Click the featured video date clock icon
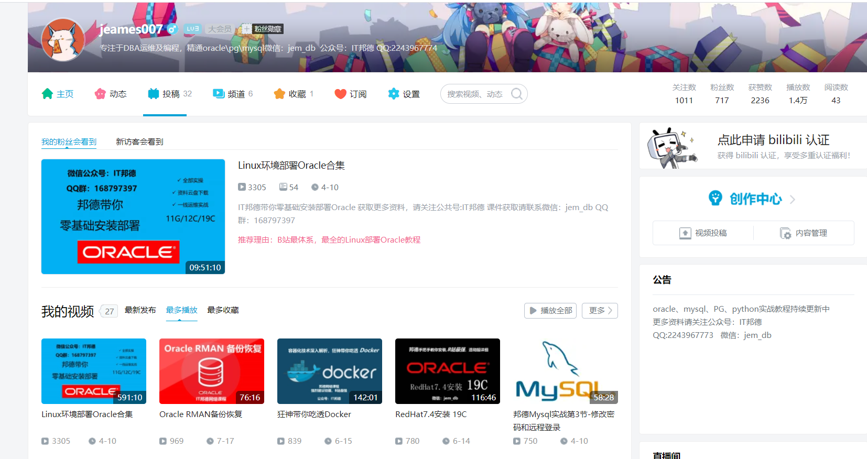This screenshot has height=459, width=867. pos(315,187)
